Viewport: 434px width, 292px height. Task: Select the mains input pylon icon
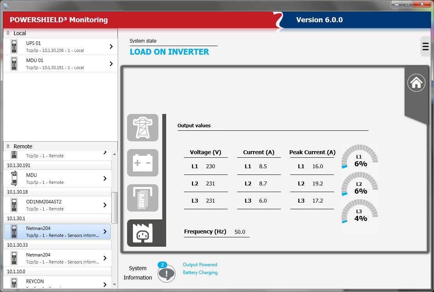(x=142, y=128)
